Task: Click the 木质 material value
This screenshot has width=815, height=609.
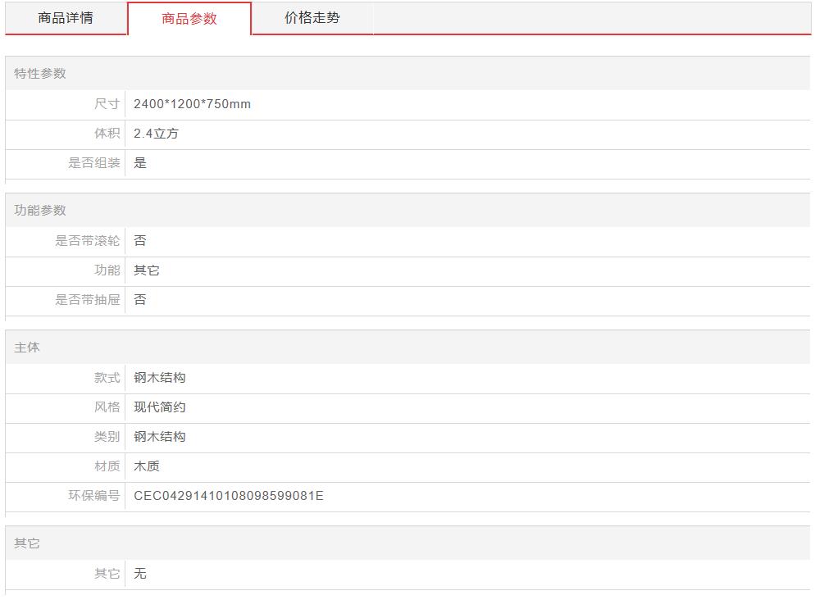Action: pos(147,466)
